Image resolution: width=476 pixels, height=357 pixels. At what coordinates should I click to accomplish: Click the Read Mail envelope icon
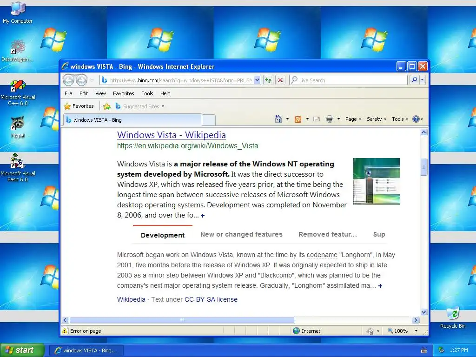tap(316, 119)
